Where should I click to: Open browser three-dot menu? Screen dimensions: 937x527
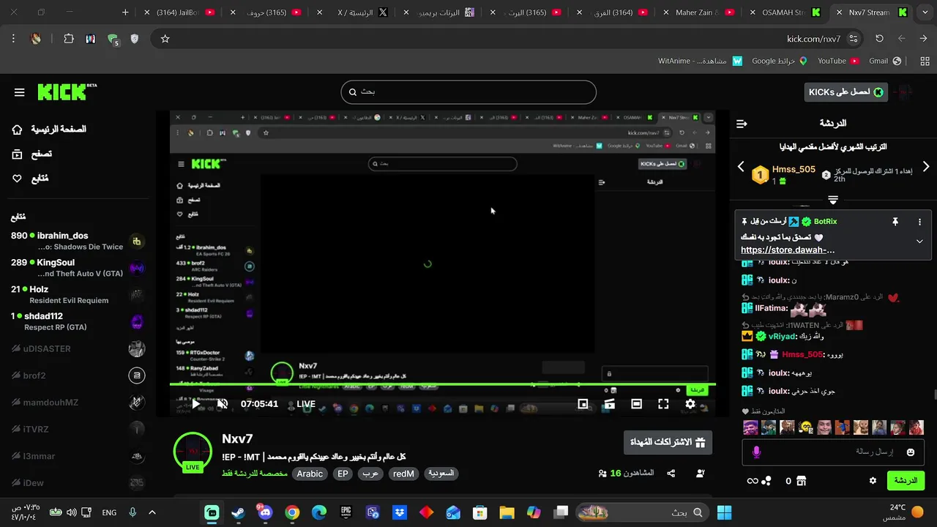(x=13, y=39)
